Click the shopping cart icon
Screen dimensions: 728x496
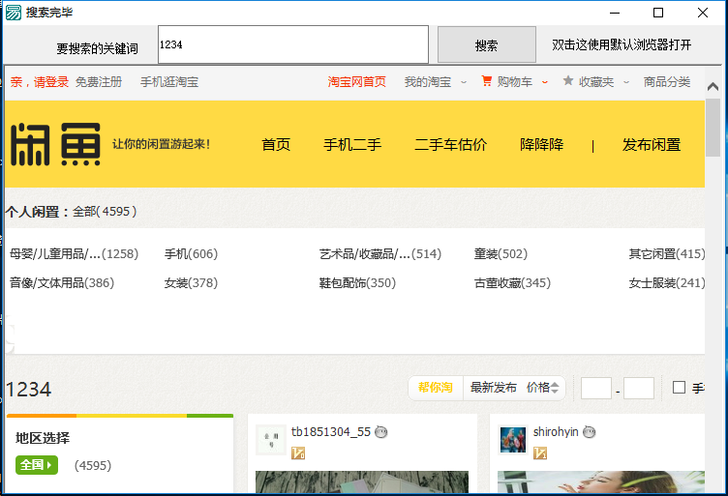coord(487,82)
